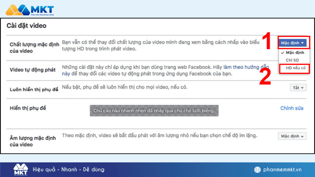
Task: Click the subtitle preview sample box
Action: pos(154,111)
